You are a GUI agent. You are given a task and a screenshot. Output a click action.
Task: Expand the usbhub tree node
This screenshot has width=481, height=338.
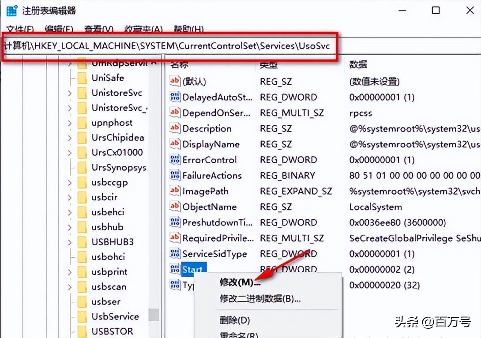(x=70, y=227)
